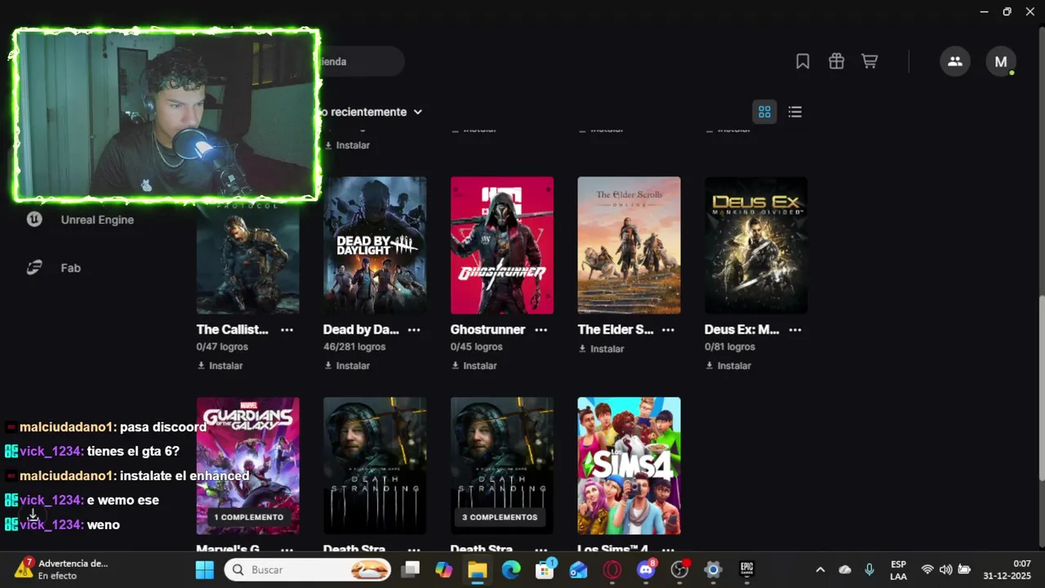This screenshot has height=588, width=1045.
Task: Open Task View from the taskbar
Action: click(x=411, y=569)
